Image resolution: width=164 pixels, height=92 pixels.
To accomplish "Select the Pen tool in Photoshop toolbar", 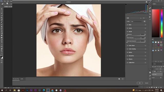I will pos(2,40).
